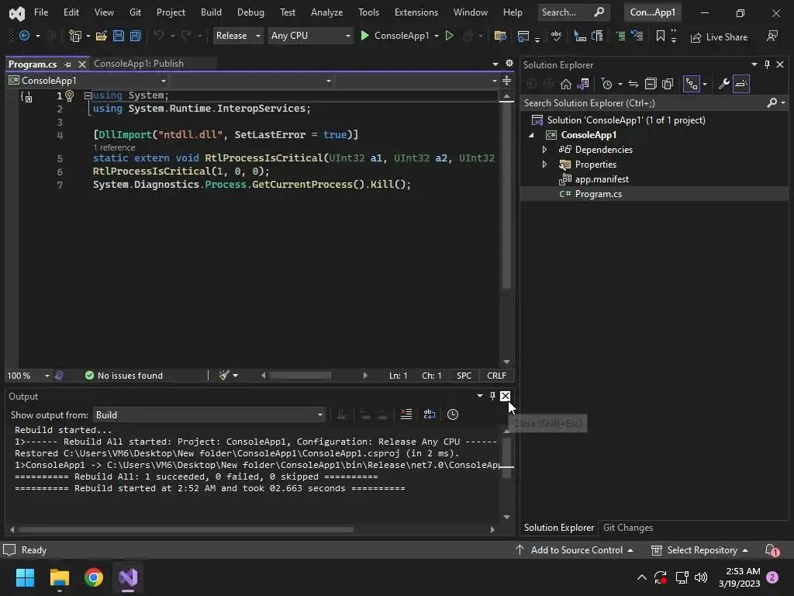Click the comment out lines icon
Viewport: 794px width, 596px height.
pyautogui.click(x=620, y=36)
